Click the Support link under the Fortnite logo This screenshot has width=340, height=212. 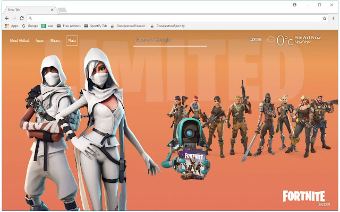click(324, 204)
